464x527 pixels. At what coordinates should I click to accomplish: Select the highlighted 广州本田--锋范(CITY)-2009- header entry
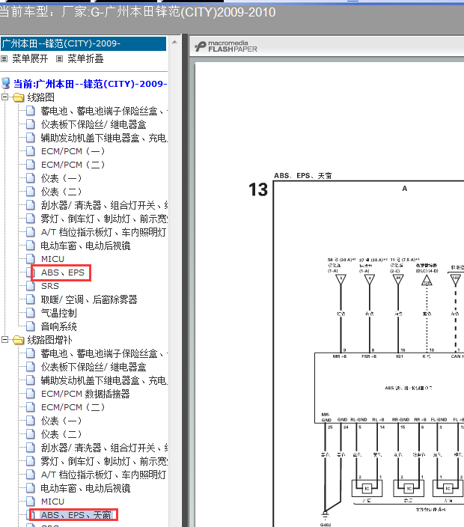pyautogui.click(x=83, y=43)
